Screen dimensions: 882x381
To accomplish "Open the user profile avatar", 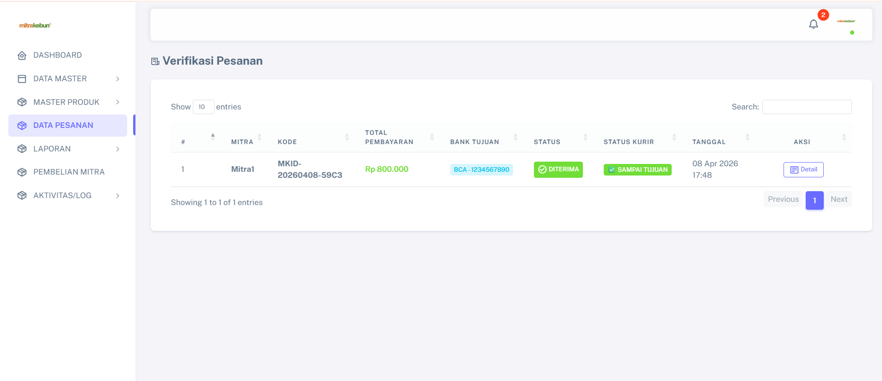I will pyautogui.click(x=846, y=21).
